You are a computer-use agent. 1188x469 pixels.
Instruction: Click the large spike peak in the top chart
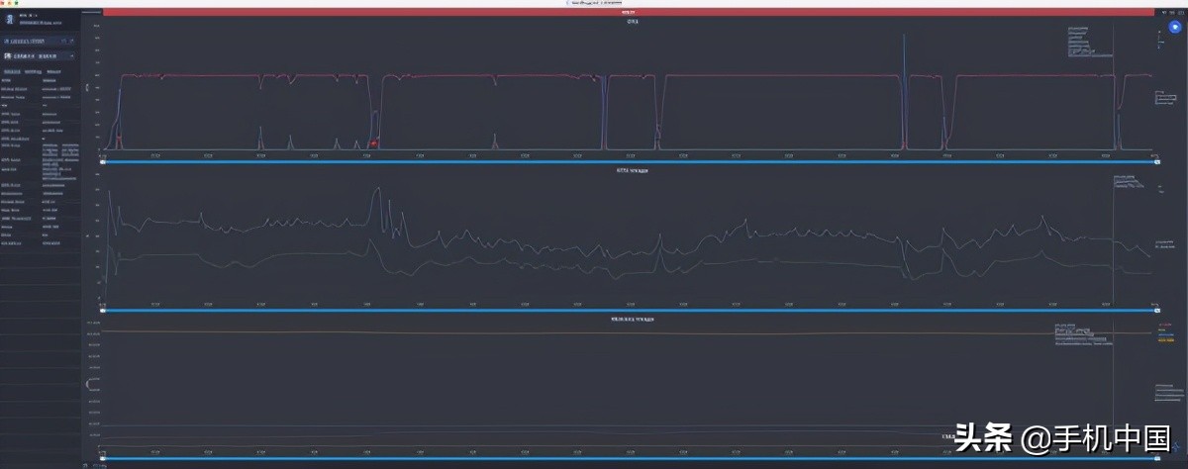[905, 36]
